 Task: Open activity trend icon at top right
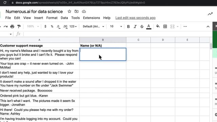(210, 14)
